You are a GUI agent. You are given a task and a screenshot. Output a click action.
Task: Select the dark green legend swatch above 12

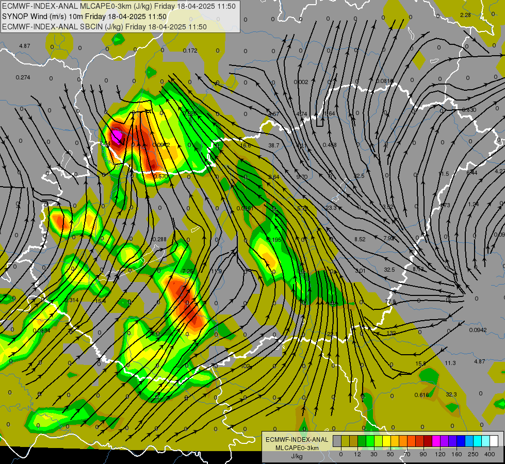click(x=362, y=441)
